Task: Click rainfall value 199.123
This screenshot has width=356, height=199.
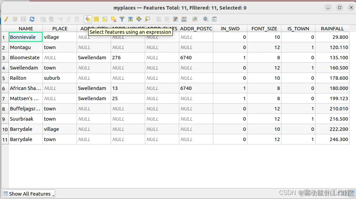Action: tap(332, 98)
